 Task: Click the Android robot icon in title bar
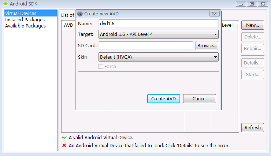5,4
